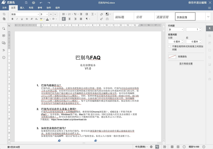Viewport: 213px width, 149px height.
Task: Decrease paragraph indent
Action: (81, 14)
